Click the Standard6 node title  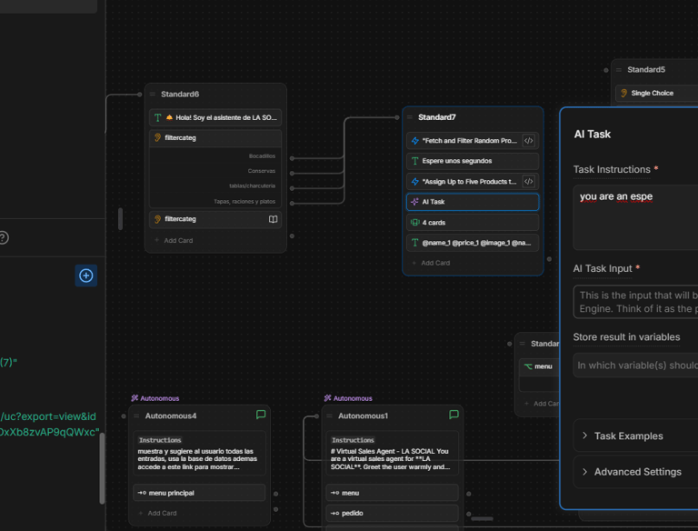click(x=180, y=94)
